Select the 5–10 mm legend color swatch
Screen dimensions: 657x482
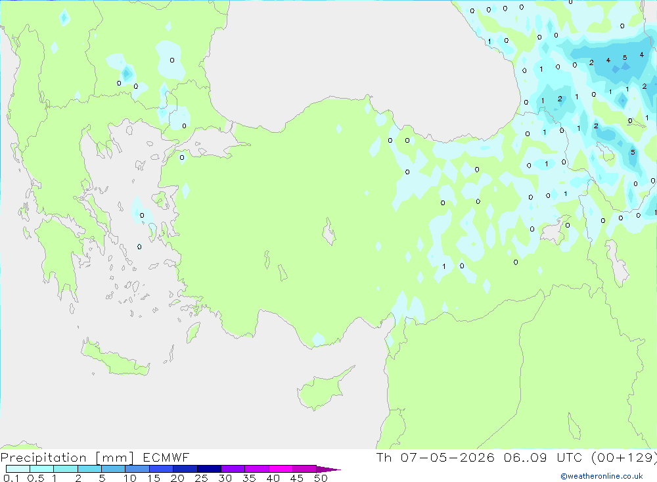[x=113, y=469]
